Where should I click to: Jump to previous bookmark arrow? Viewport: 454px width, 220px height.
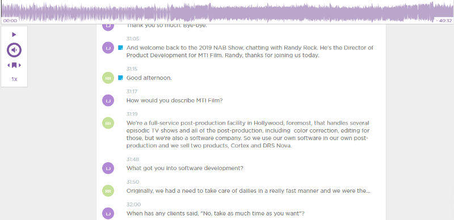click(x=9, y=65)
